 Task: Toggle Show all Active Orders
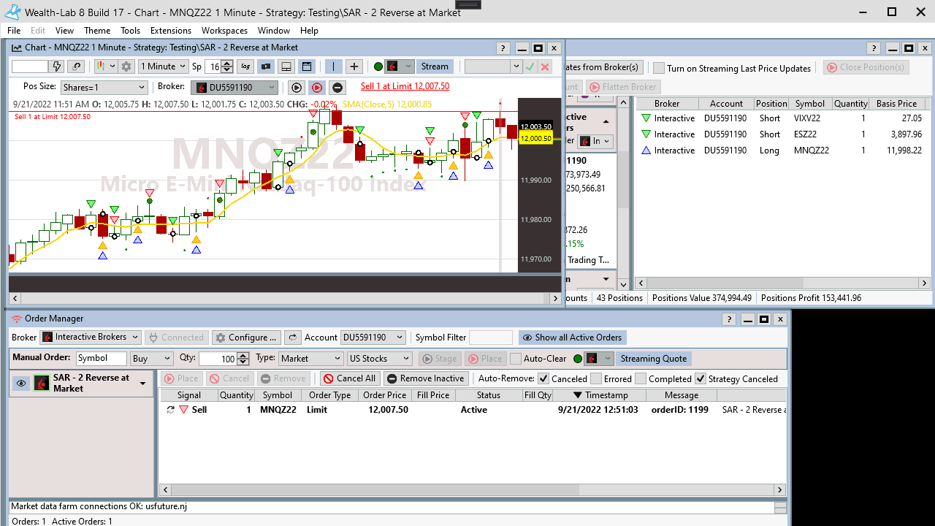[x=572, y=338]
